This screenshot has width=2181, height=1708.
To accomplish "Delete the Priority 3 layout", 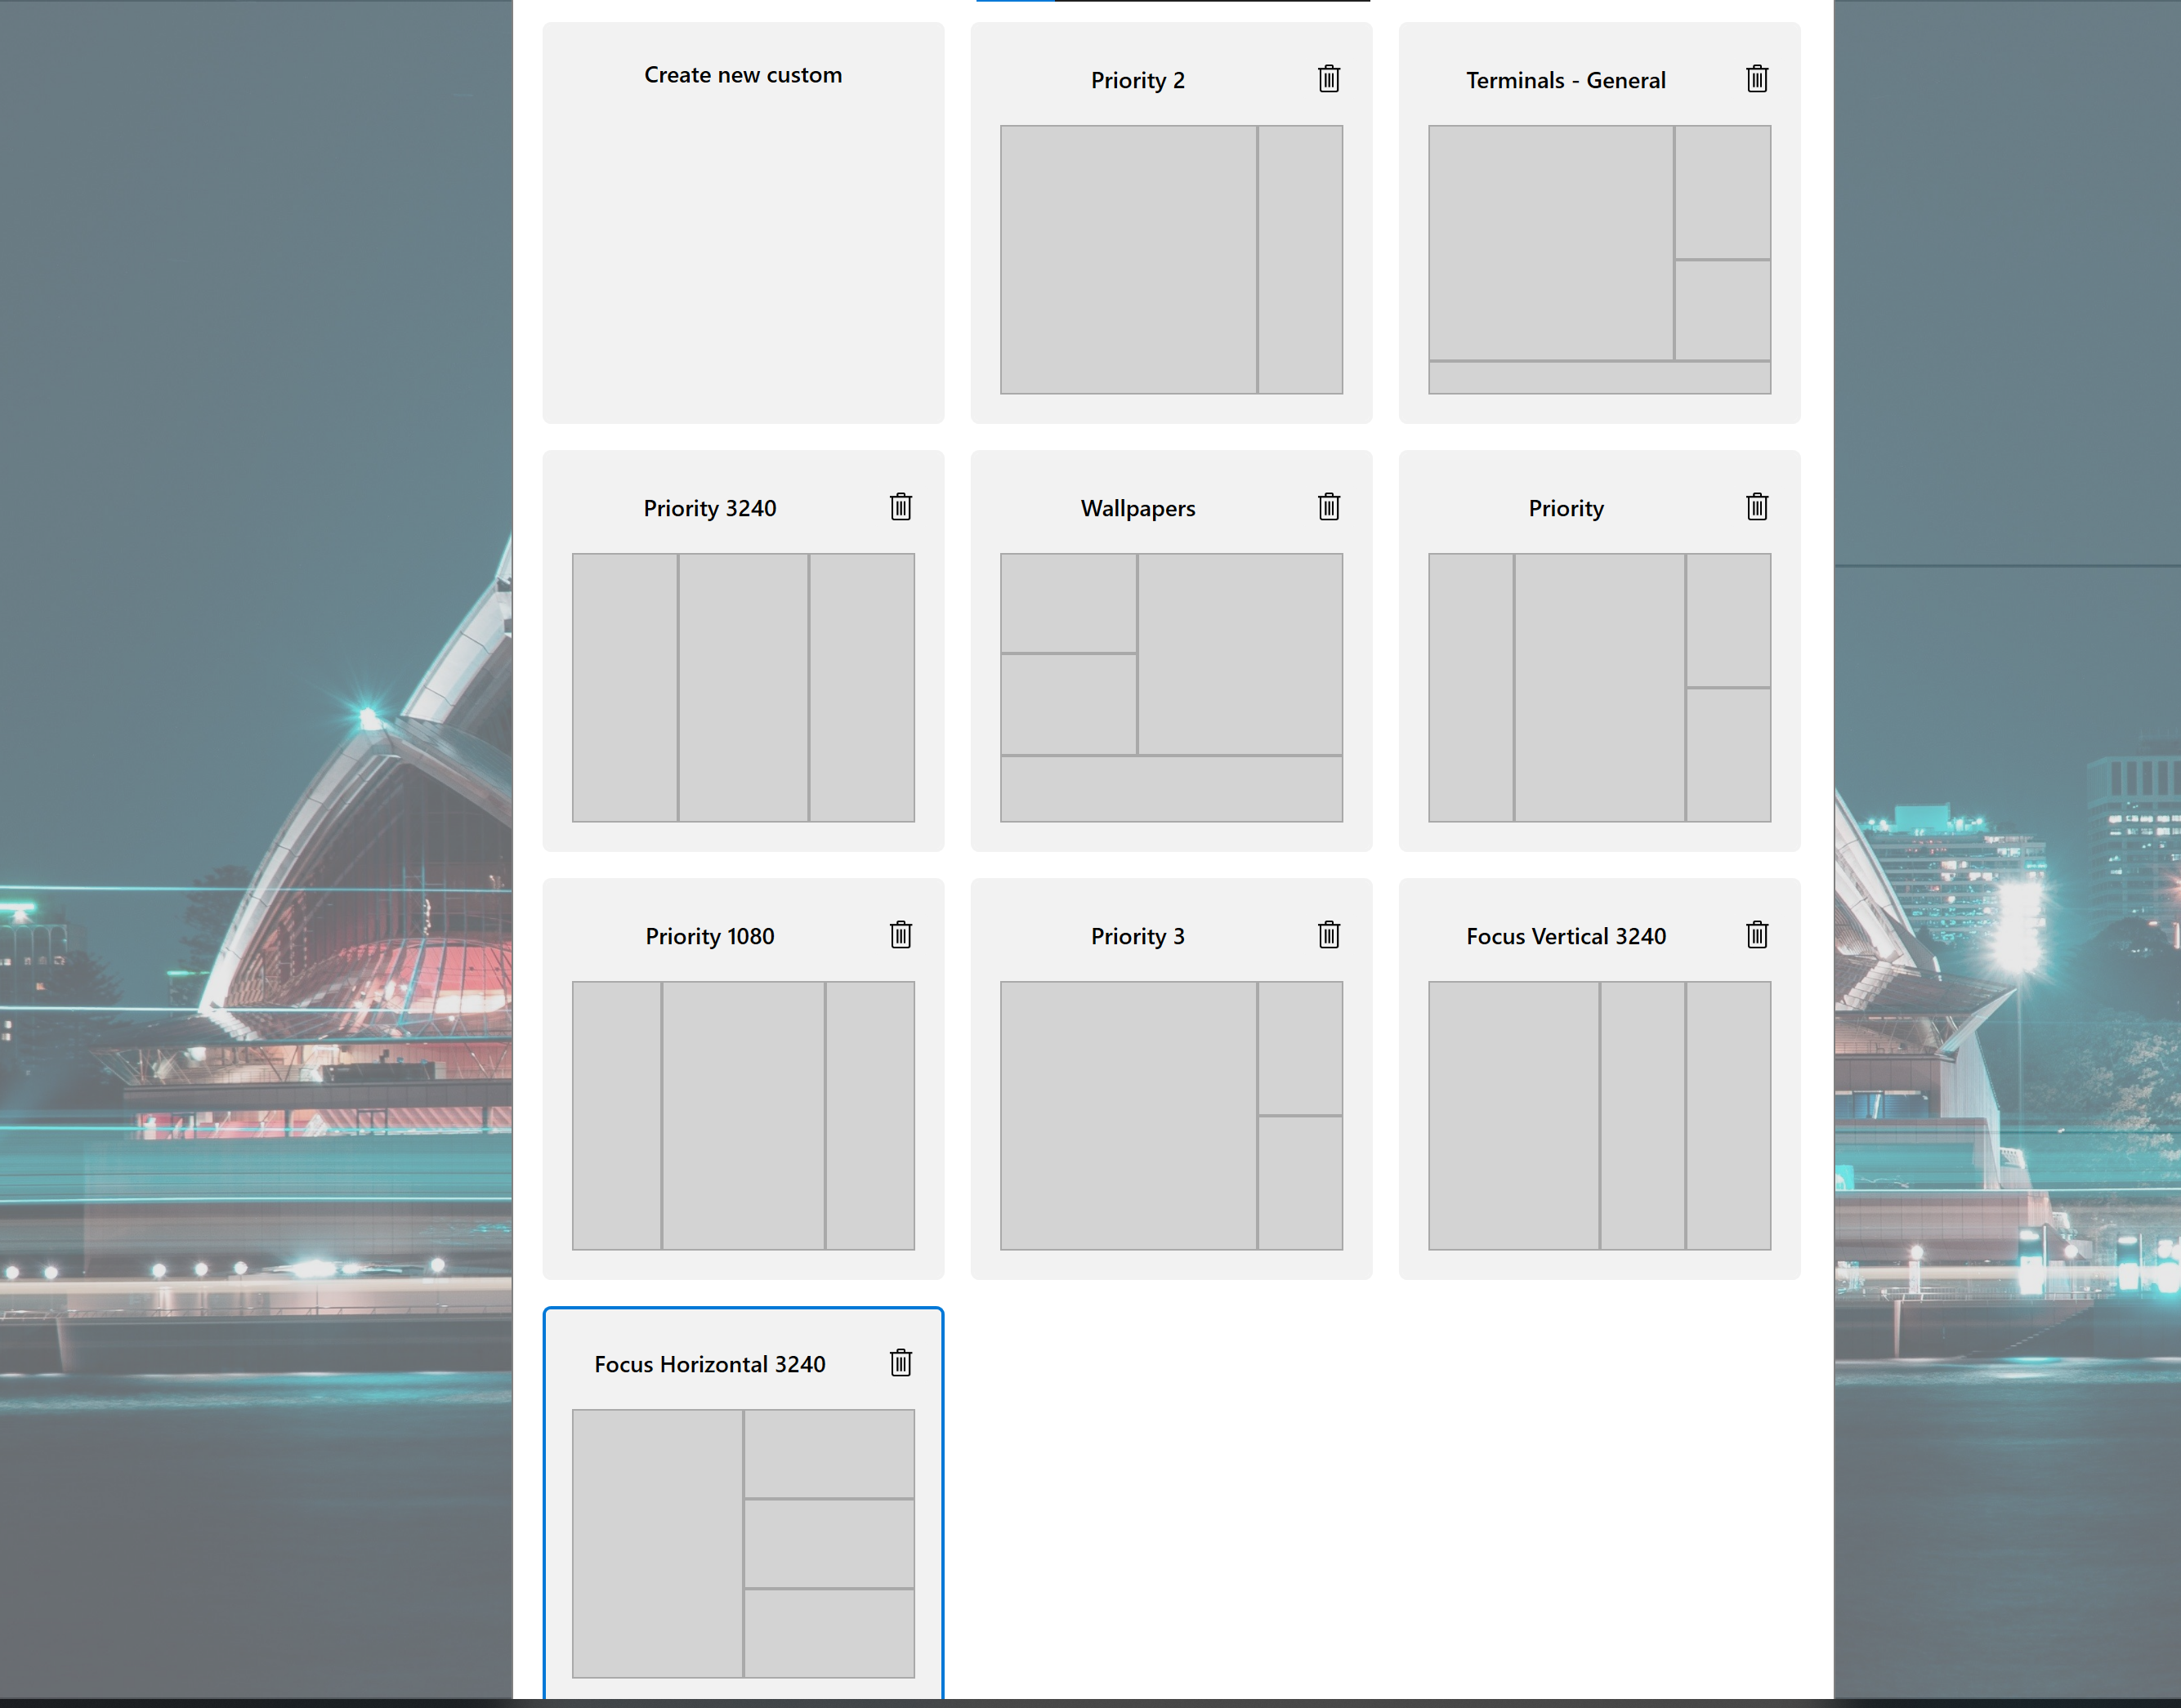I will point(1329,935).
